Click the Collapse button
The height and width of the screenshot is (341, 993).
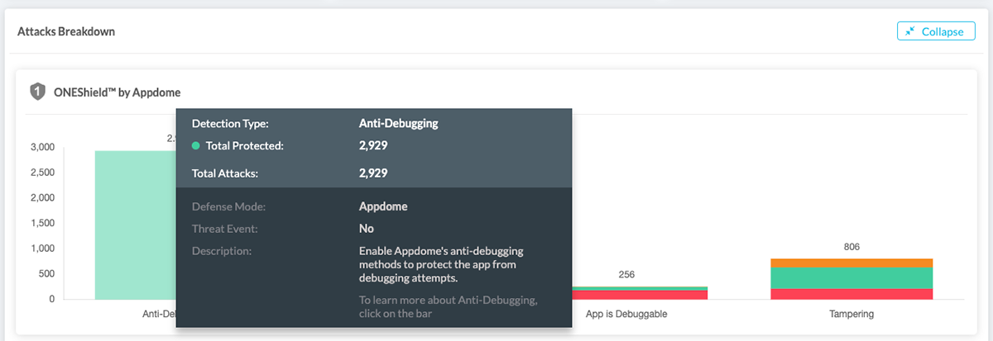point(936,31)
